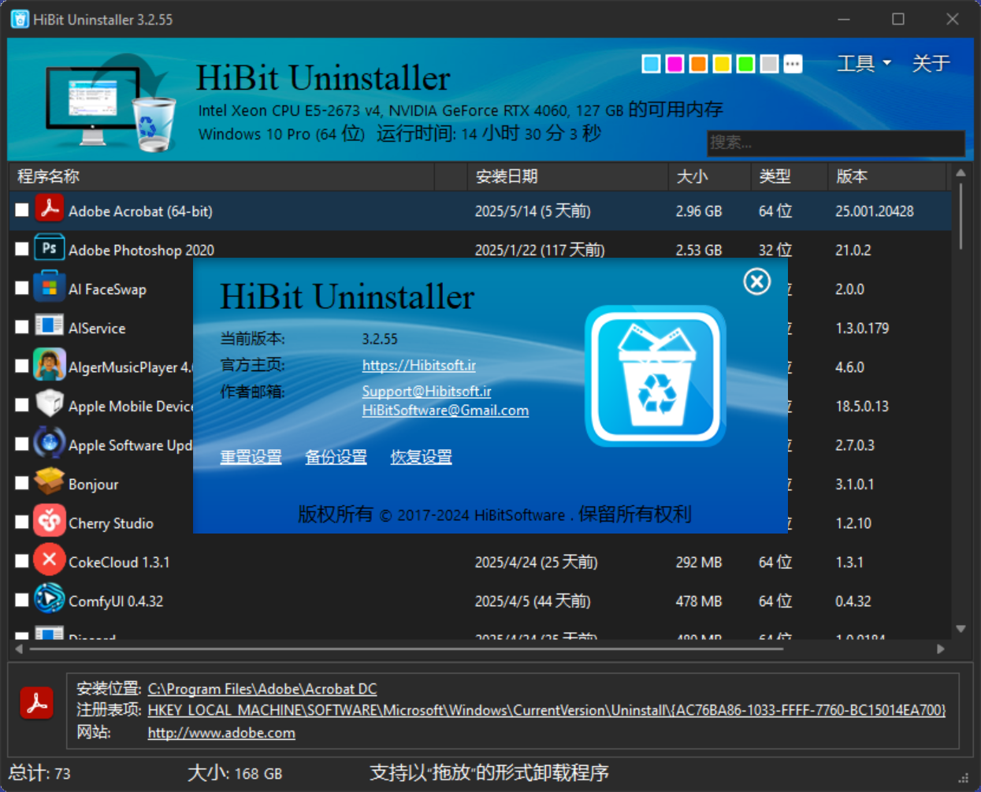Select the ComfyUI 0.4.32 program name
Viewport: 981px width, 792px height.
click(116, 601)
